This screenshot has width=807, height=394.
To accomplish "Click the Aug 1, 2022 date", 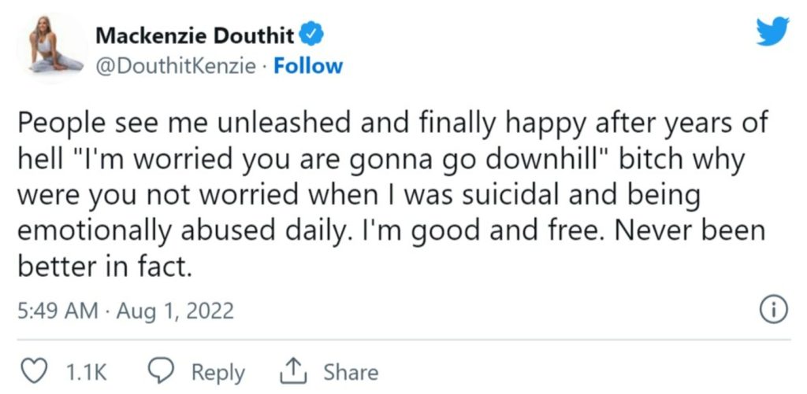I will click(x=174, y=311).
